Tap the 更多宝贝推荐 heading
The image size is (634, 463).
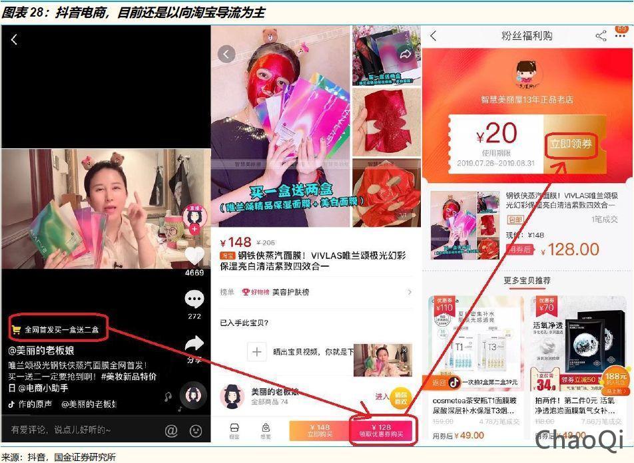coord(526,280)
